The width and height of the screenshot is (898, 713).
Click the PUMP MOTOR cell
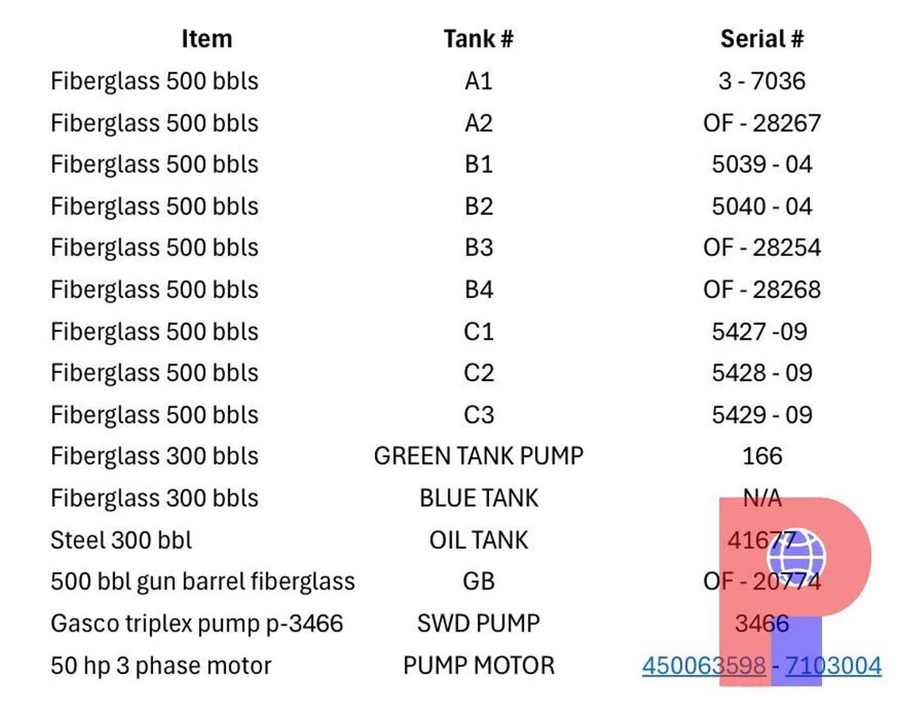478,665
